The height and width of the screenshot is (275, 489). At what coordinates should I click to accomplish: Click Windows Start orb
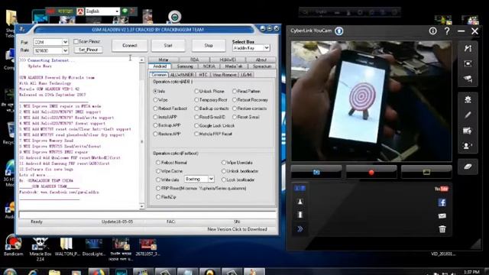click(x=10, y=272)
